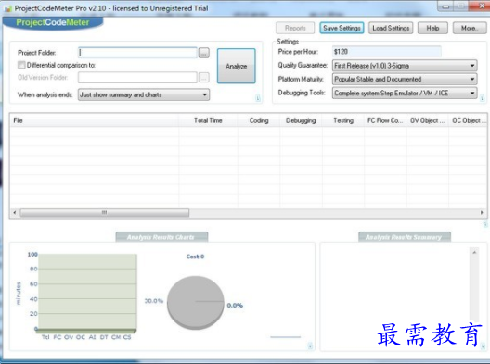Open Quality Guarantee dropdown
The image size is (490, 364).
point(405,66)
